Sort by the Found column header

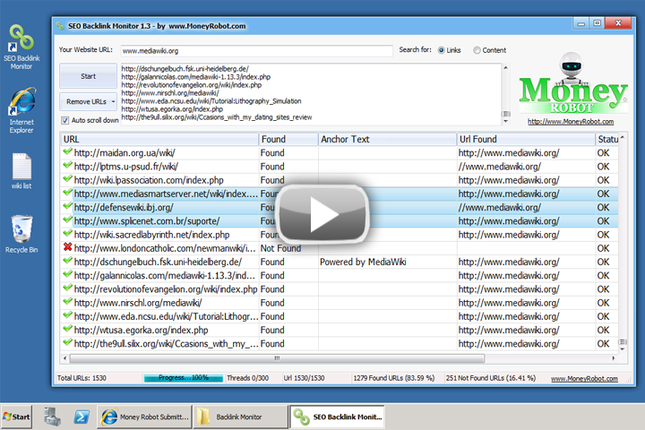(x=288, y=139)
